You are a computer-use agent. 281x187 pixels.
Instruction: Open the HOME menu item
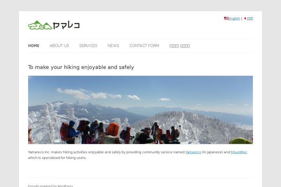tap(34, 46)
